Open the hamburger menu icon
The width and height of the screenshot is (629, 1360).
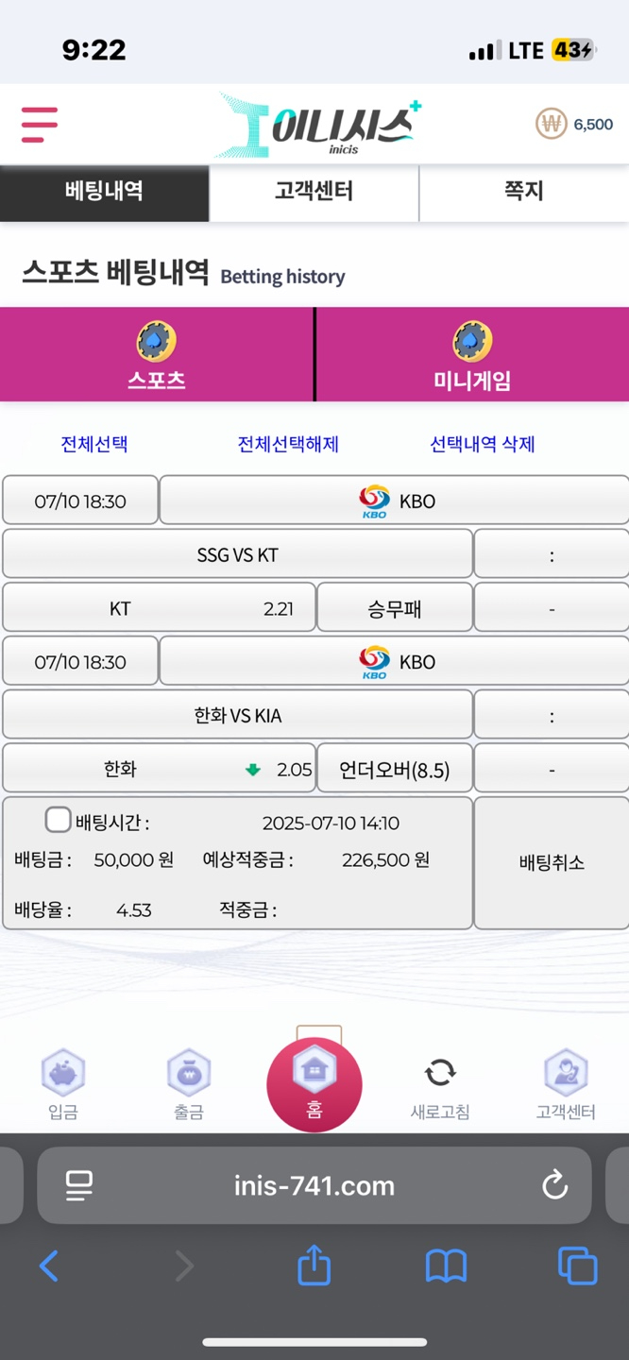tap(40, 124)
